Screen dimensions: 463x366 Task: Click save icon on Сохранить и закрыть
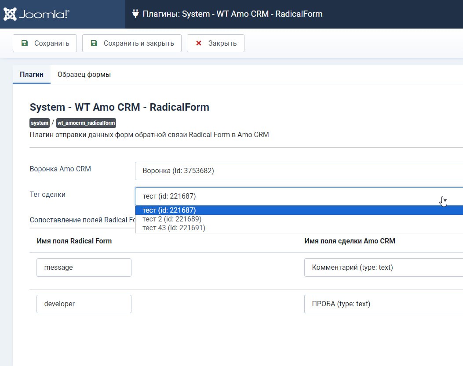[x=94, y=43]
